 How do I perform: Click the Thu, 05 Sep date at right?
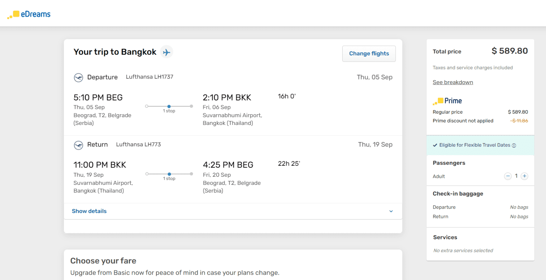(375, 77)
